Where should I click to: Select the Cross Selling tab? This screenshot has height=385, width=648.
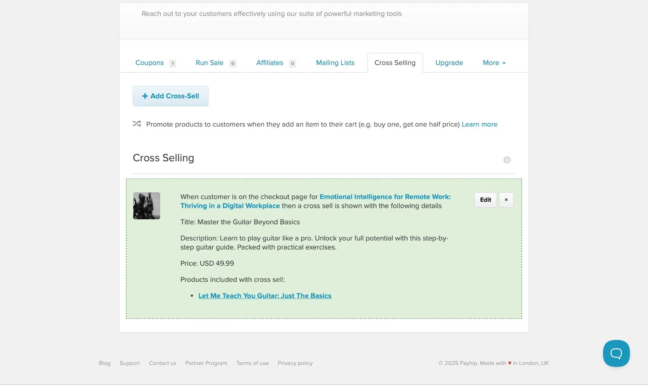[x=395, y=63]
